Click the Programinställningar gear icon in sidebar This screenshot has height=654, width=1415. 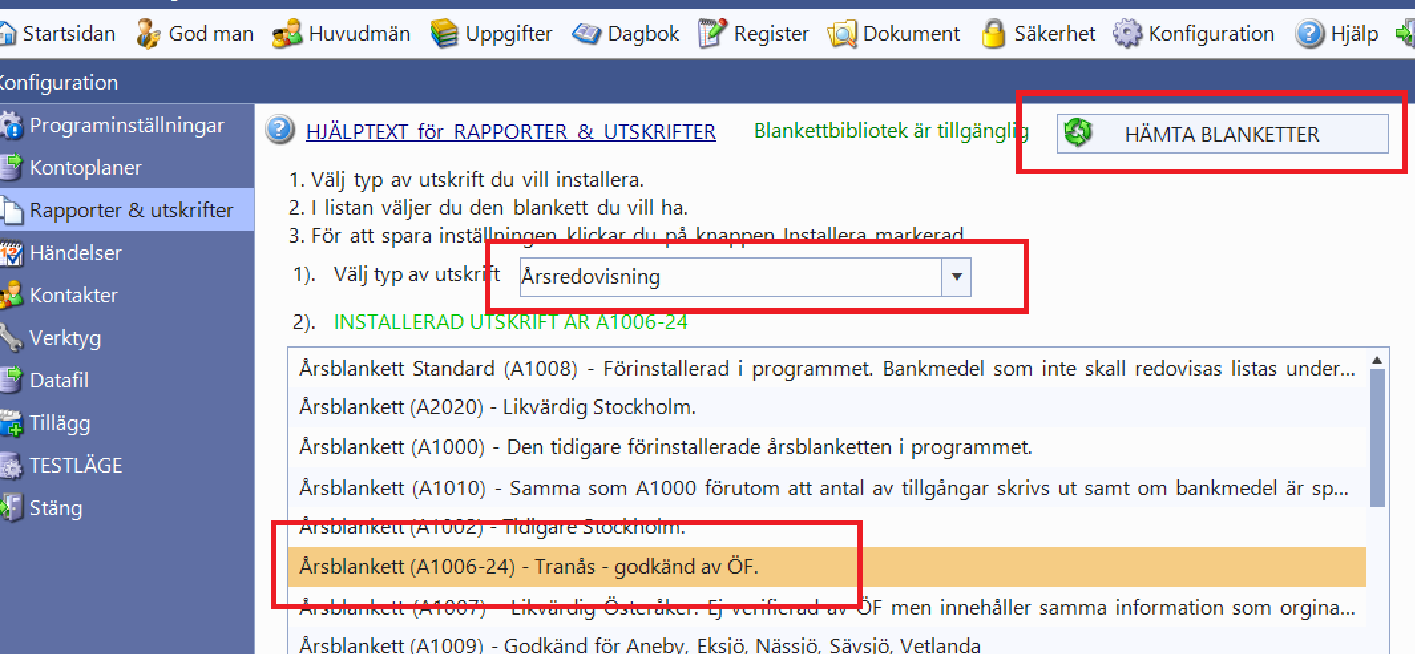tap(12, 125)
